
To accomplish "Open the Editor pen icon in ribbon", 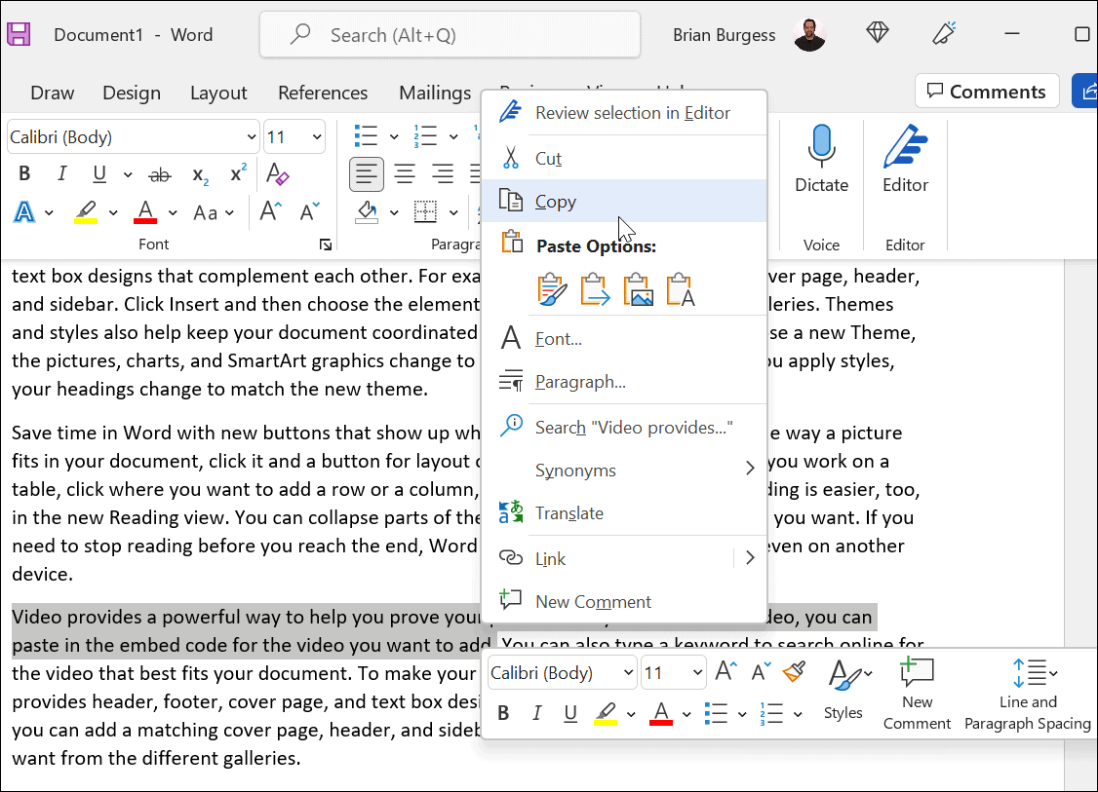I will (x=905, y=148).
